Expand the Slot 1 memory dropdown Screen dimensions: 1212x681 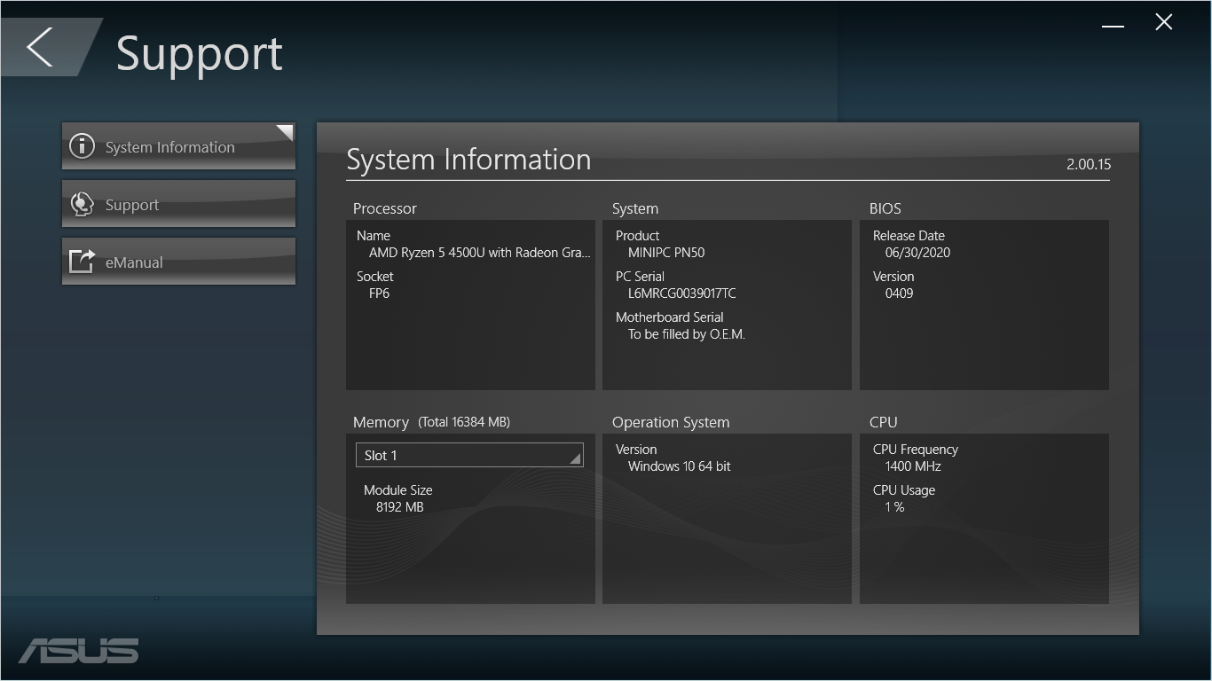point(469,455)
